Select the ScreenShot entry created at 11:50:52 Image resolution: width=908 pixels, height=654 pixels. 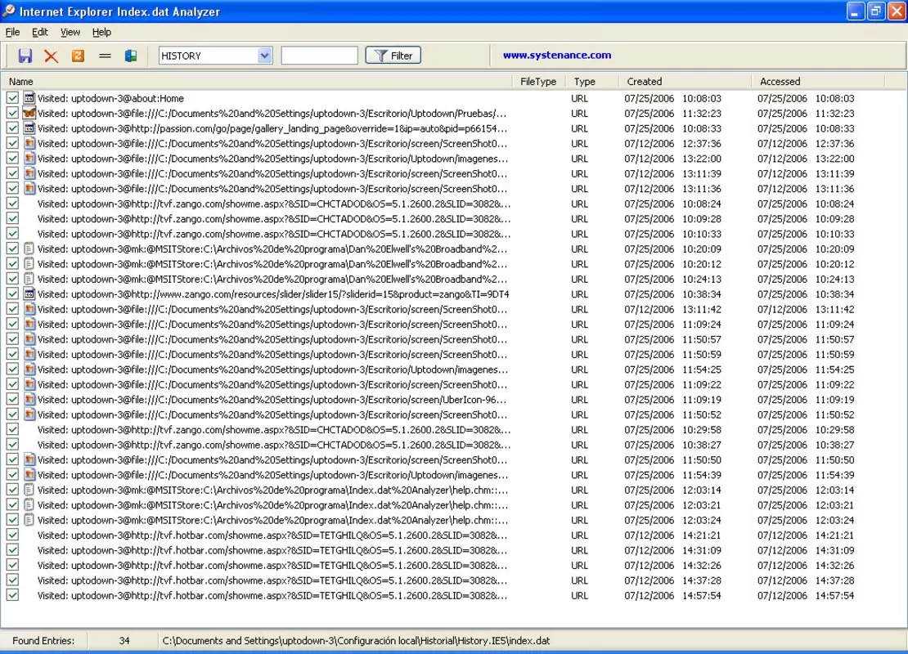[272, 414]
